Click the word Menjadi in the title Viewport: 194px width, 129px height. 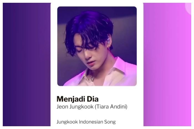pyautogui.click(x=71, y=99)
